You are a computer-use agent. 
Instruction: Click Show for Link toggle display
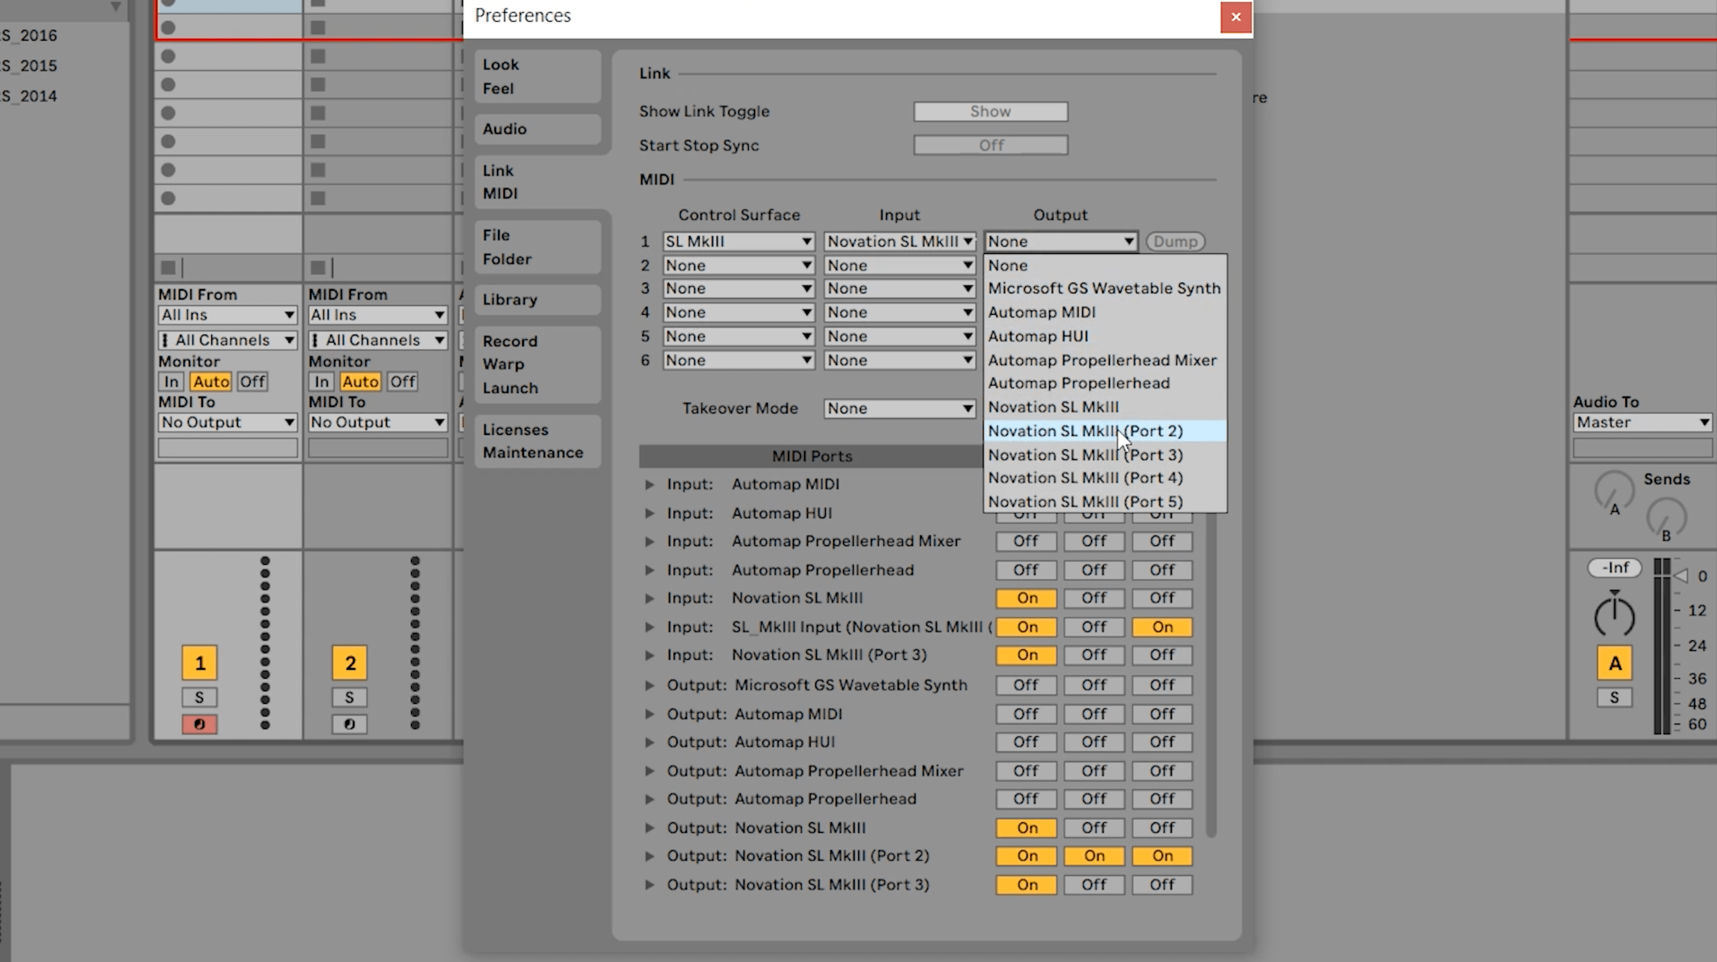pyautogui.click(x=988, y=109)
